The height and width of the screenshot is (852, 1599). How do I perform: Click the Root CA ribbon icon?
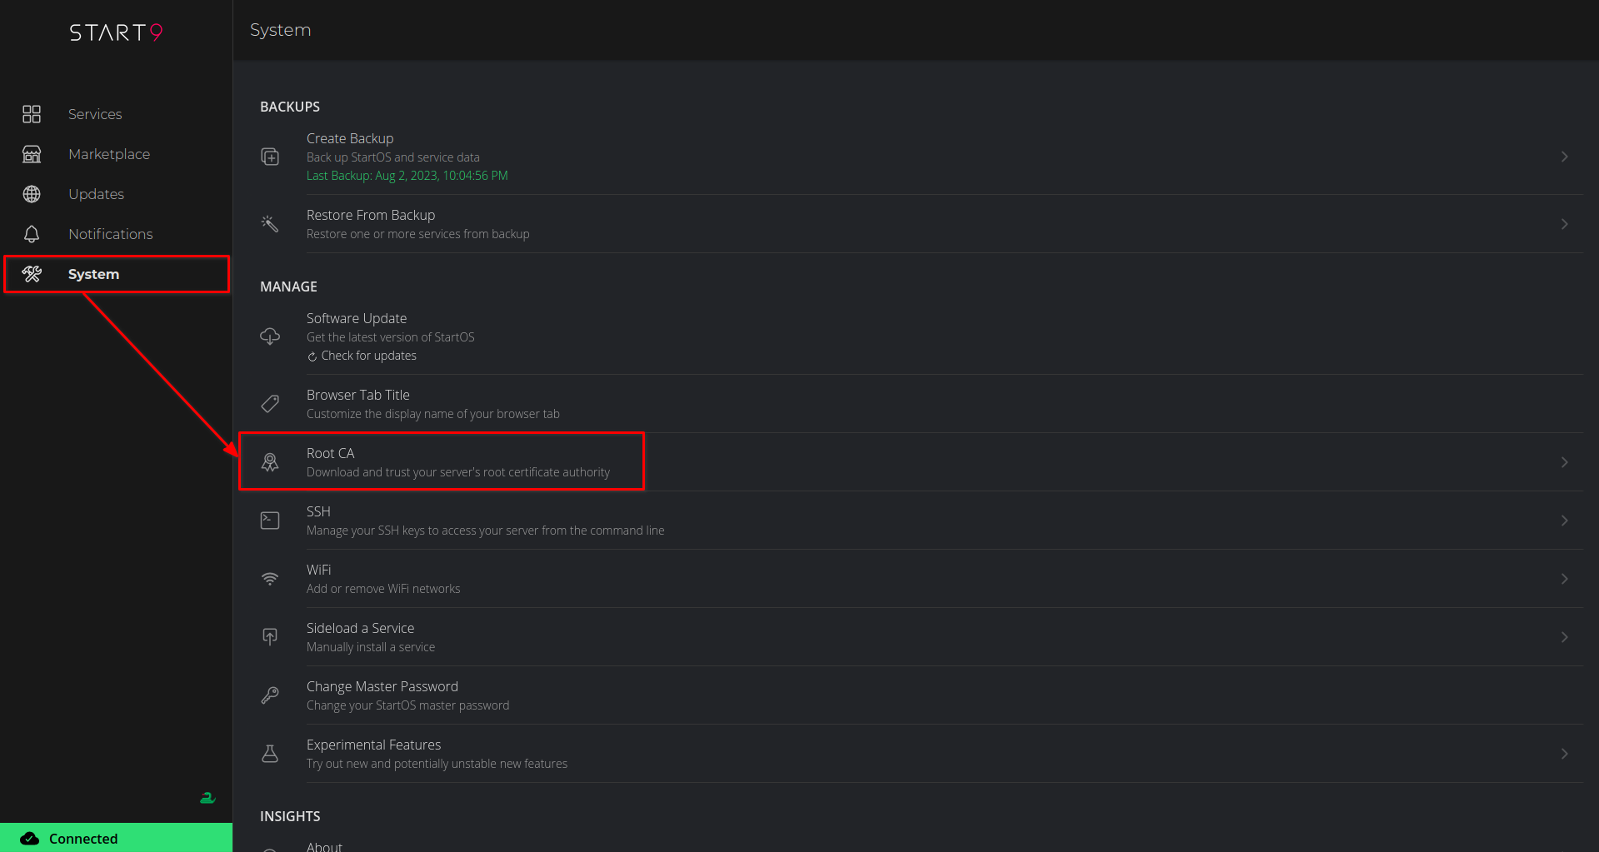click(270, 462)
